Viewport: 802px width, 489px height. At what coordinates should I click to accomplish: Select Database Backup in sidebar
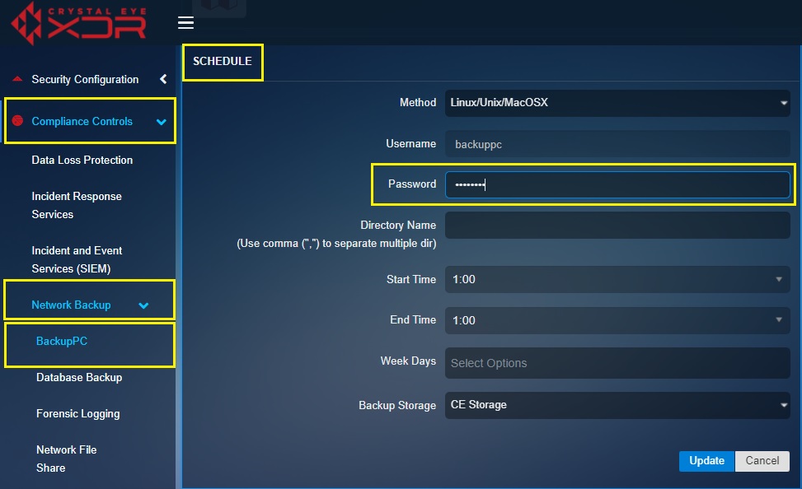79,378
